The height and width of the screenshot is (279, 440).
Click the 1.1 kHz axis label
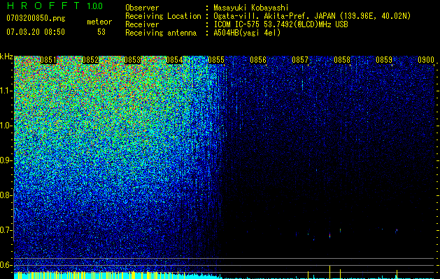point(6,91)
